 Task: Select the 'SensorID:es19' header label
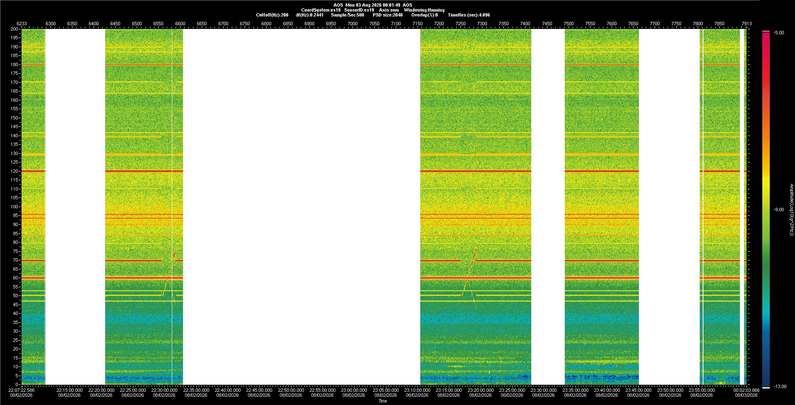coord(359,10)
